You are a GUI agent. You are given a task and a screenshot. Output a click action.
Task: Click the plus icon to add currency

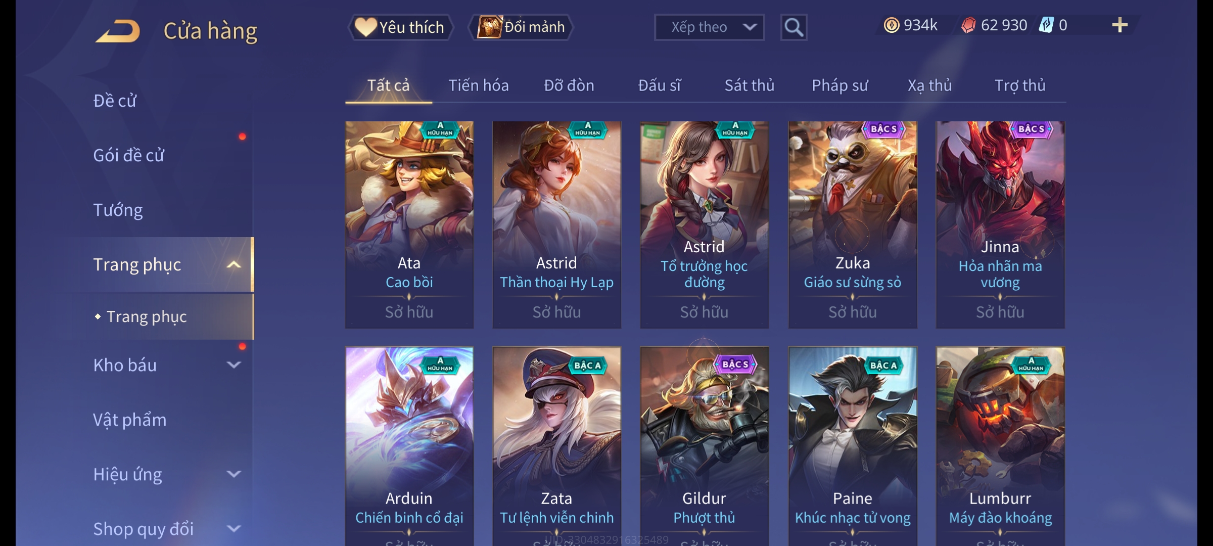point(1119,25)
